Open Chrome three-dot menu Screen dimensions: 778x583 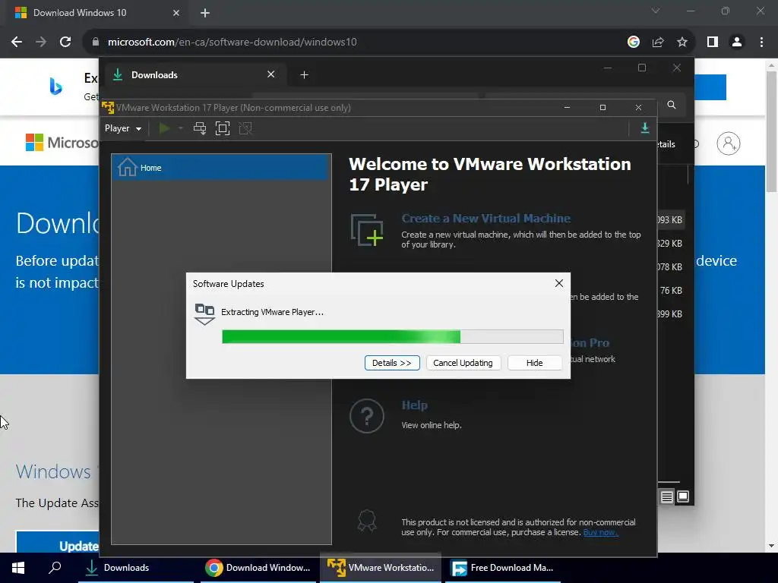pyautogui.click(x=761, y=43)
